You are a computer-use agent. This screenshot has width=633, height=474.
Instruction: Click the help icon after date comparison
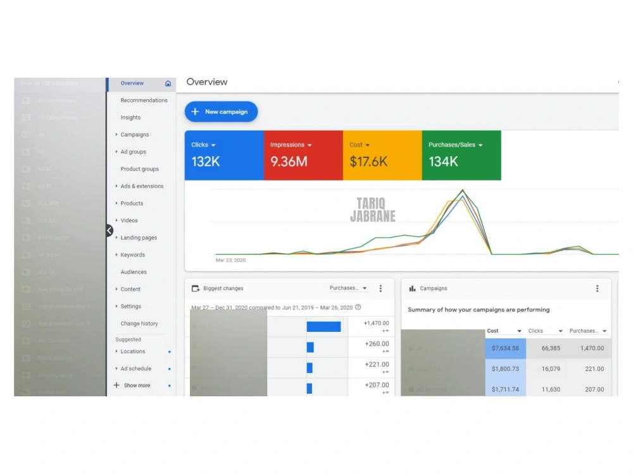[x=358, y=307]
